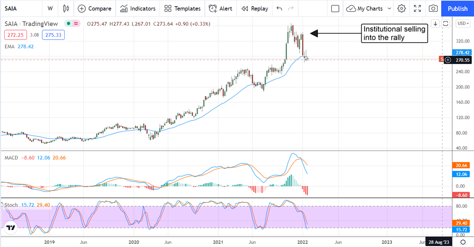Image resolution: width=474 pixels, height=247 pixels.
Task: Open the Templates menu
Action: pyautogui.click(x=182, y=8)
